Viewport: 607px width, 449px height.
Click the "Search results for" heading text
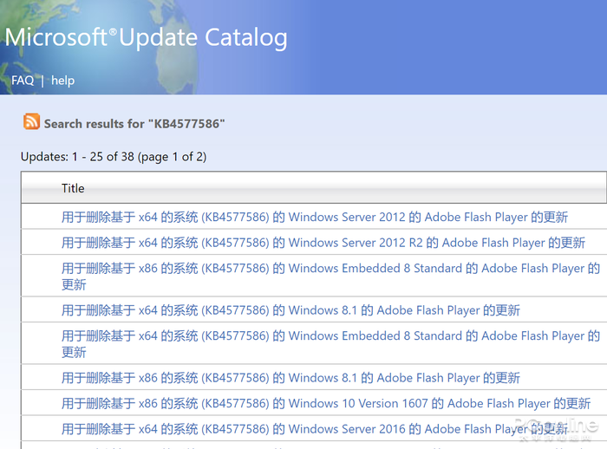point(95,123)
